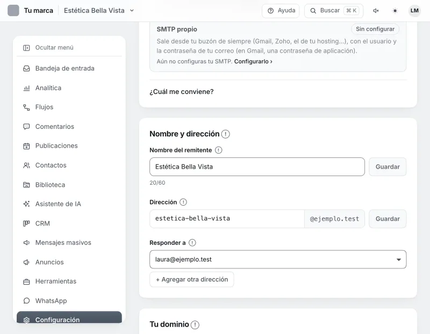
Task: Click the SMTP propio heading
Action: (177, 29)
